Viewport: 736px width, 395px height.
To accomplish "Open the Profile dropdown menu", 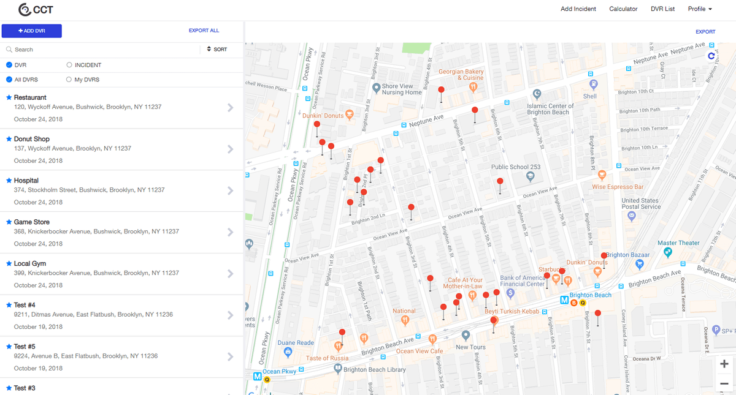I will click(700, 9).
